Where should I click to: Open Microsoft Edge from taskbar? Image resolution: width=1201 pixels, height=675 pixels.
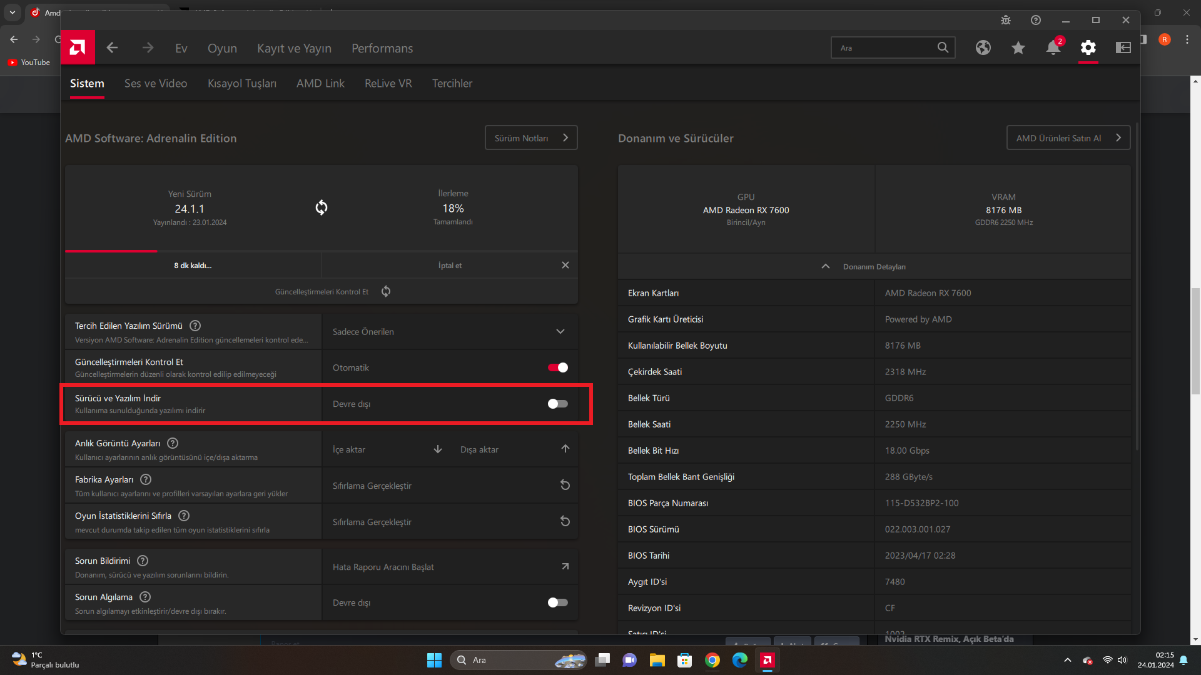click(739, 660)
